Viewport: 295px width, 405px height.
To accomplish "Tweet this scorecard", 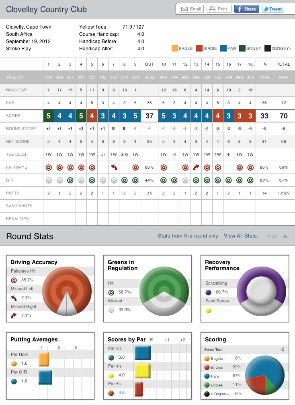I will click(273, 9).
